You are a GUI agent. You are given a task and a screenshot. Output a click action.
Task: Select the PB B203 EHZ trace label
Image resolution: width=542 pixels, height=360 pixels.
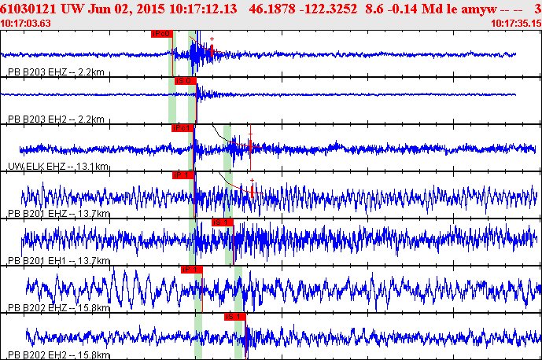[x=55, y=72]
